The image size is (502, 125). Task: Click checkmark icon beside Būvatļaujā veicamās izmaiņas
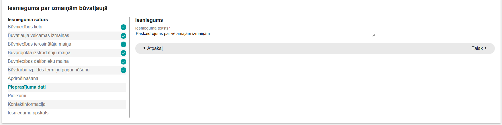123,36
